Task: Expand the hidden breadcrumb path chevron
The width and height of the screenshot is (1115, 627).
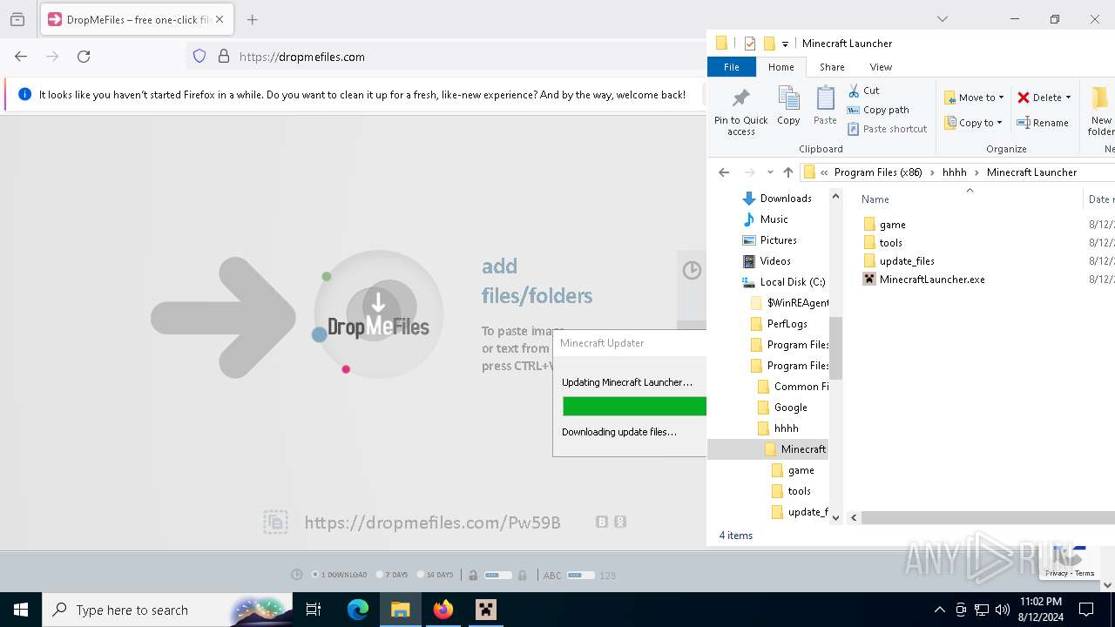Action: pyautogui.click(x=824, y=172)
